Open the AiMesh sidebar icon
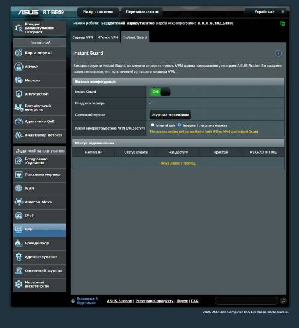The image size is (299, 328). (x=19, y=67)
